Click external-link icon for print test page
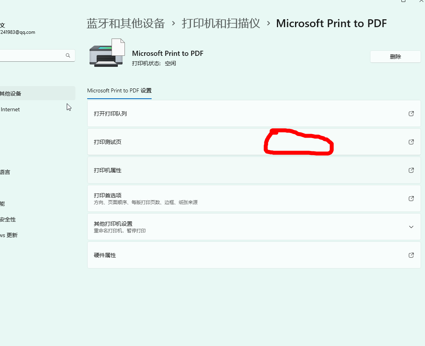The height and width of the screenshot is (346, 425). click(411, 142)
